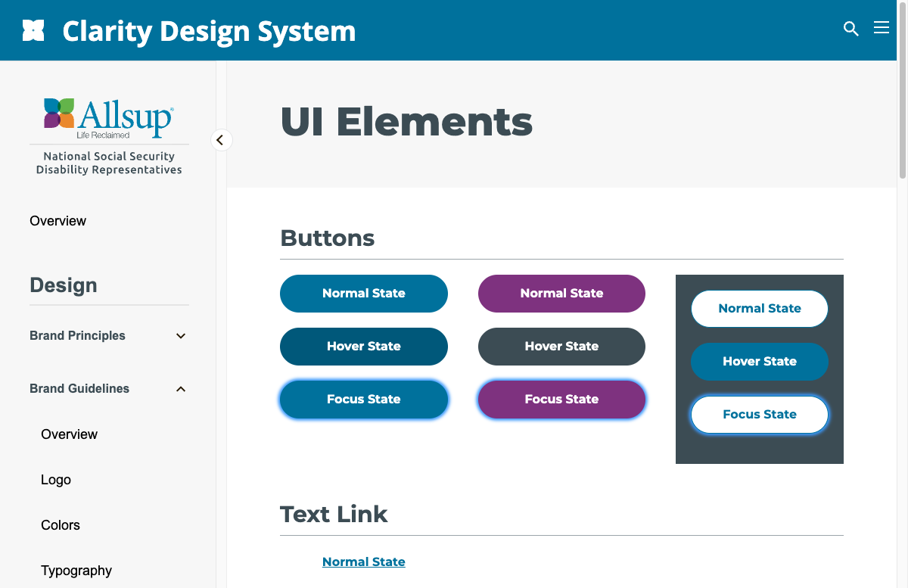Image resolution: width=908 pixels, height=588 pixels.
Task: Click the dark Hover State button
Action: point(561,346)
